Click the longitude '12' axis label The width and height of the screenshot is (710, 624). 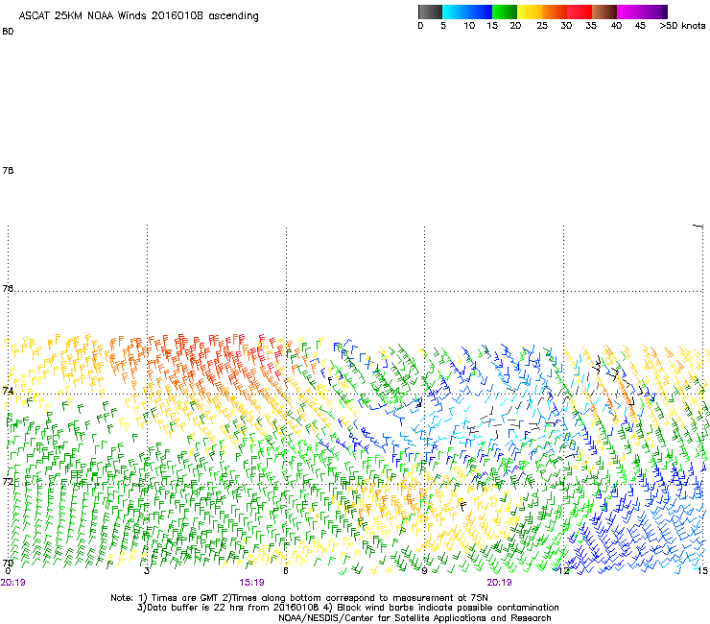coord(563,571)
